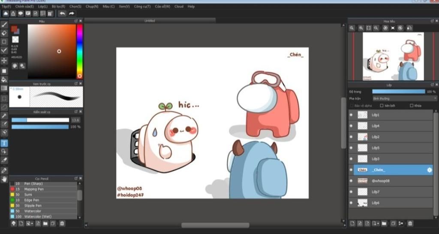Screen dimensions: 439x234
Task: Add a new layer in layer panel
Action: (352, 223)
